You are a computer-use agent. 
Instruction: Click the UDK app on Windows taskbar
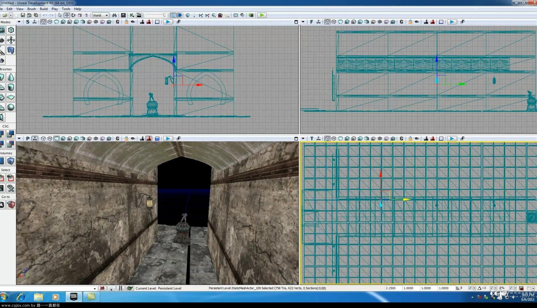pos(74,297)
